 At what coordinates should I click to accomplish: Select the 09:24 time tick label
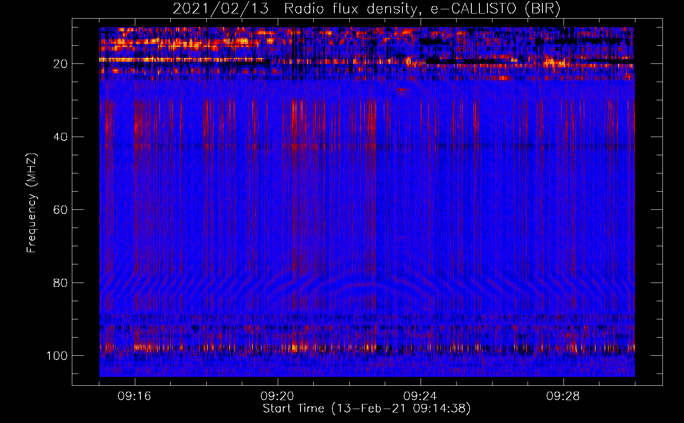tap(421, 396)
